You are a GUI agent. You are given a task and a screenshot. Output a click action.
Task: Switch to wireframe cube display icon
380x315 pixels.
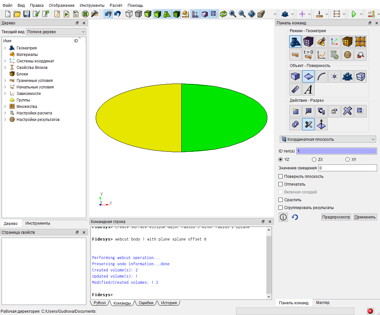(x=129, y=14)
